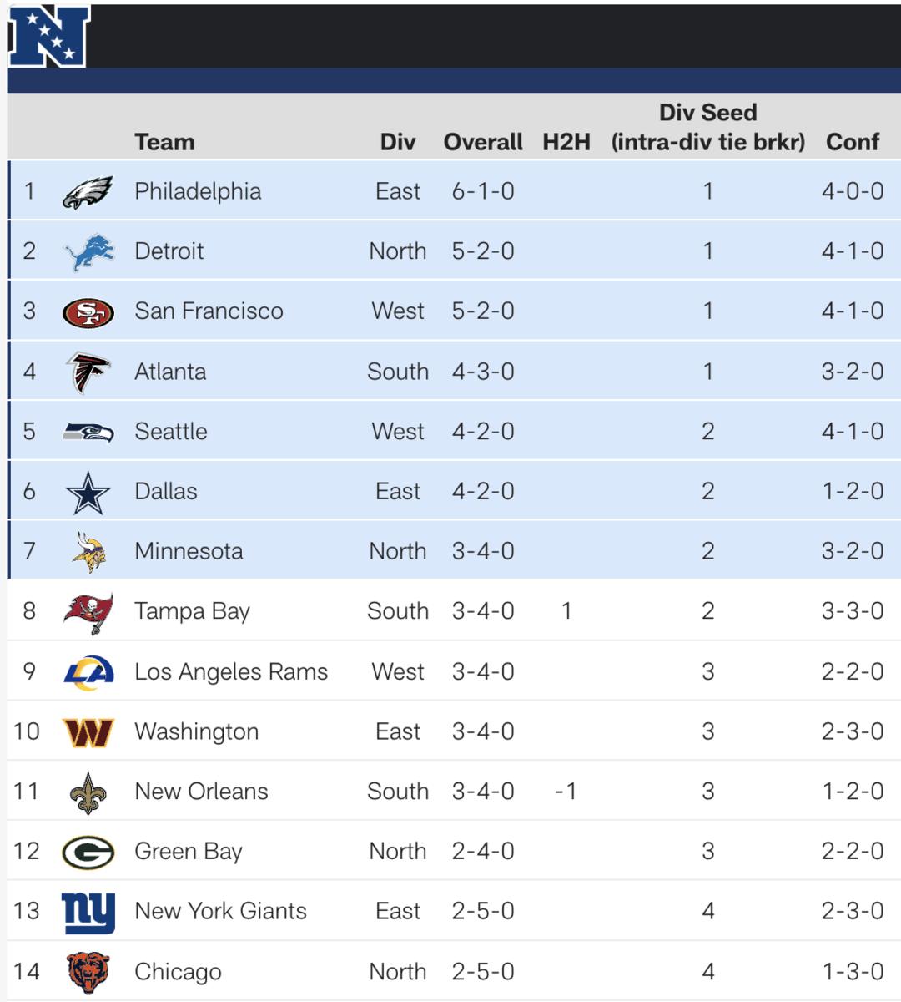Click the Chicago Bears logo
The height and width of the screenshot is (1002, 901).
pos(88,972)
